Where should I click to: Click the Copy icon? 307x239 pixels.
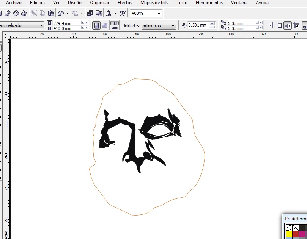pyautogui.click(x=42, y=13)
